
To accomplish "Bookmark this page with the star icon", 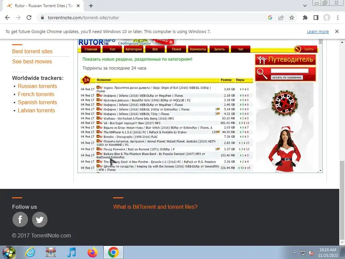I will 292,18.
